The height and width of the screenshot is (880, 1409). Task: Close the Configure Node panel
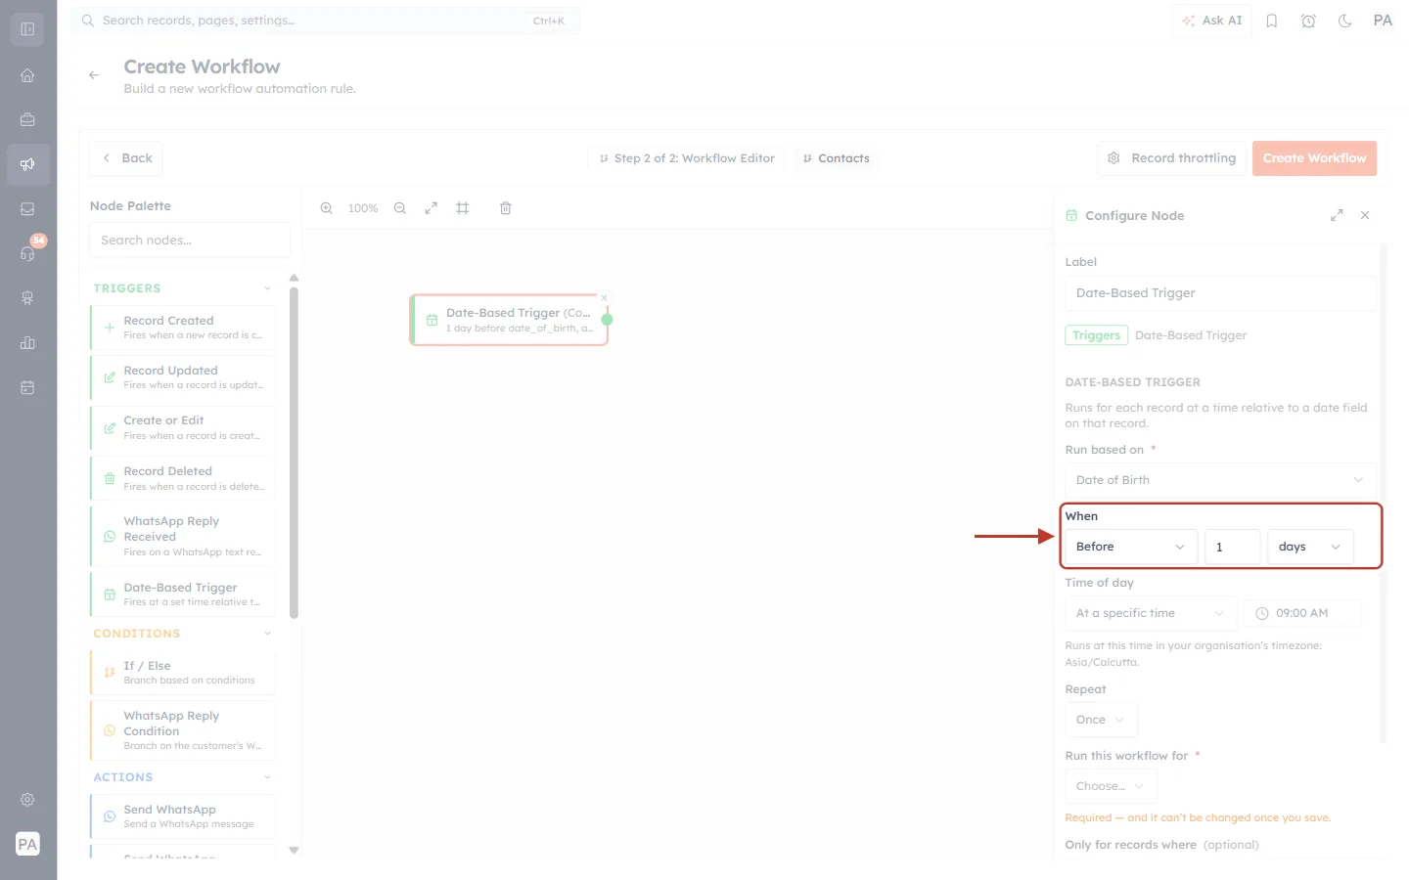1365,215
